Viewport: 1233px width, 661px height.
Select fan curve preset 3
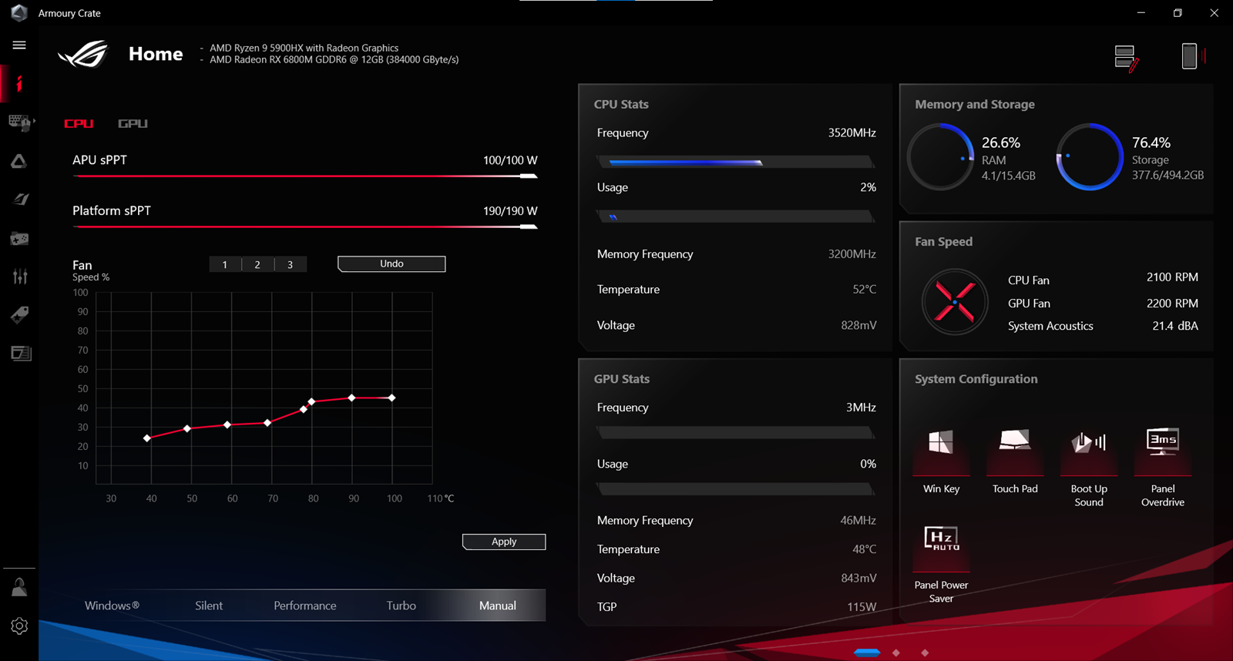tap(290, 264)
